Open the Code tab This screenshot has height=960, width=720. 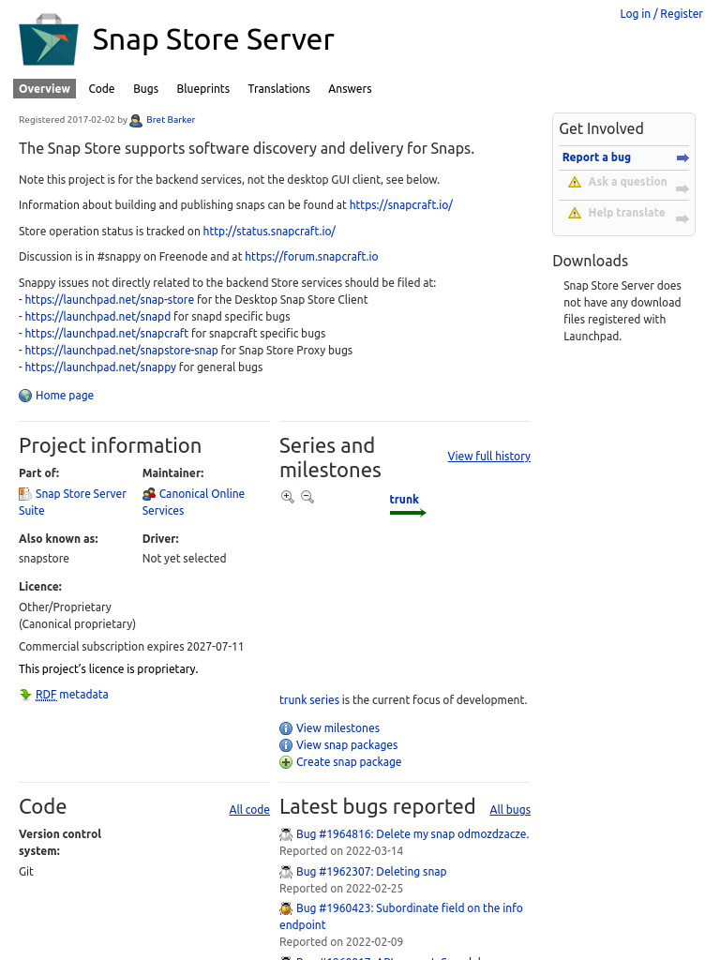tap(101, 89)
